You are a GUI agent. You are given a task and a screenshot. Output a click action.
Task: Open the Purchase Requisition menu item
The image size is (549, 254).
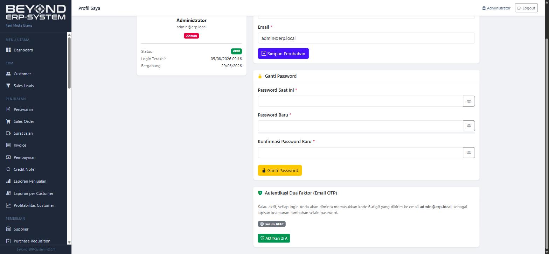coord(34,241)
